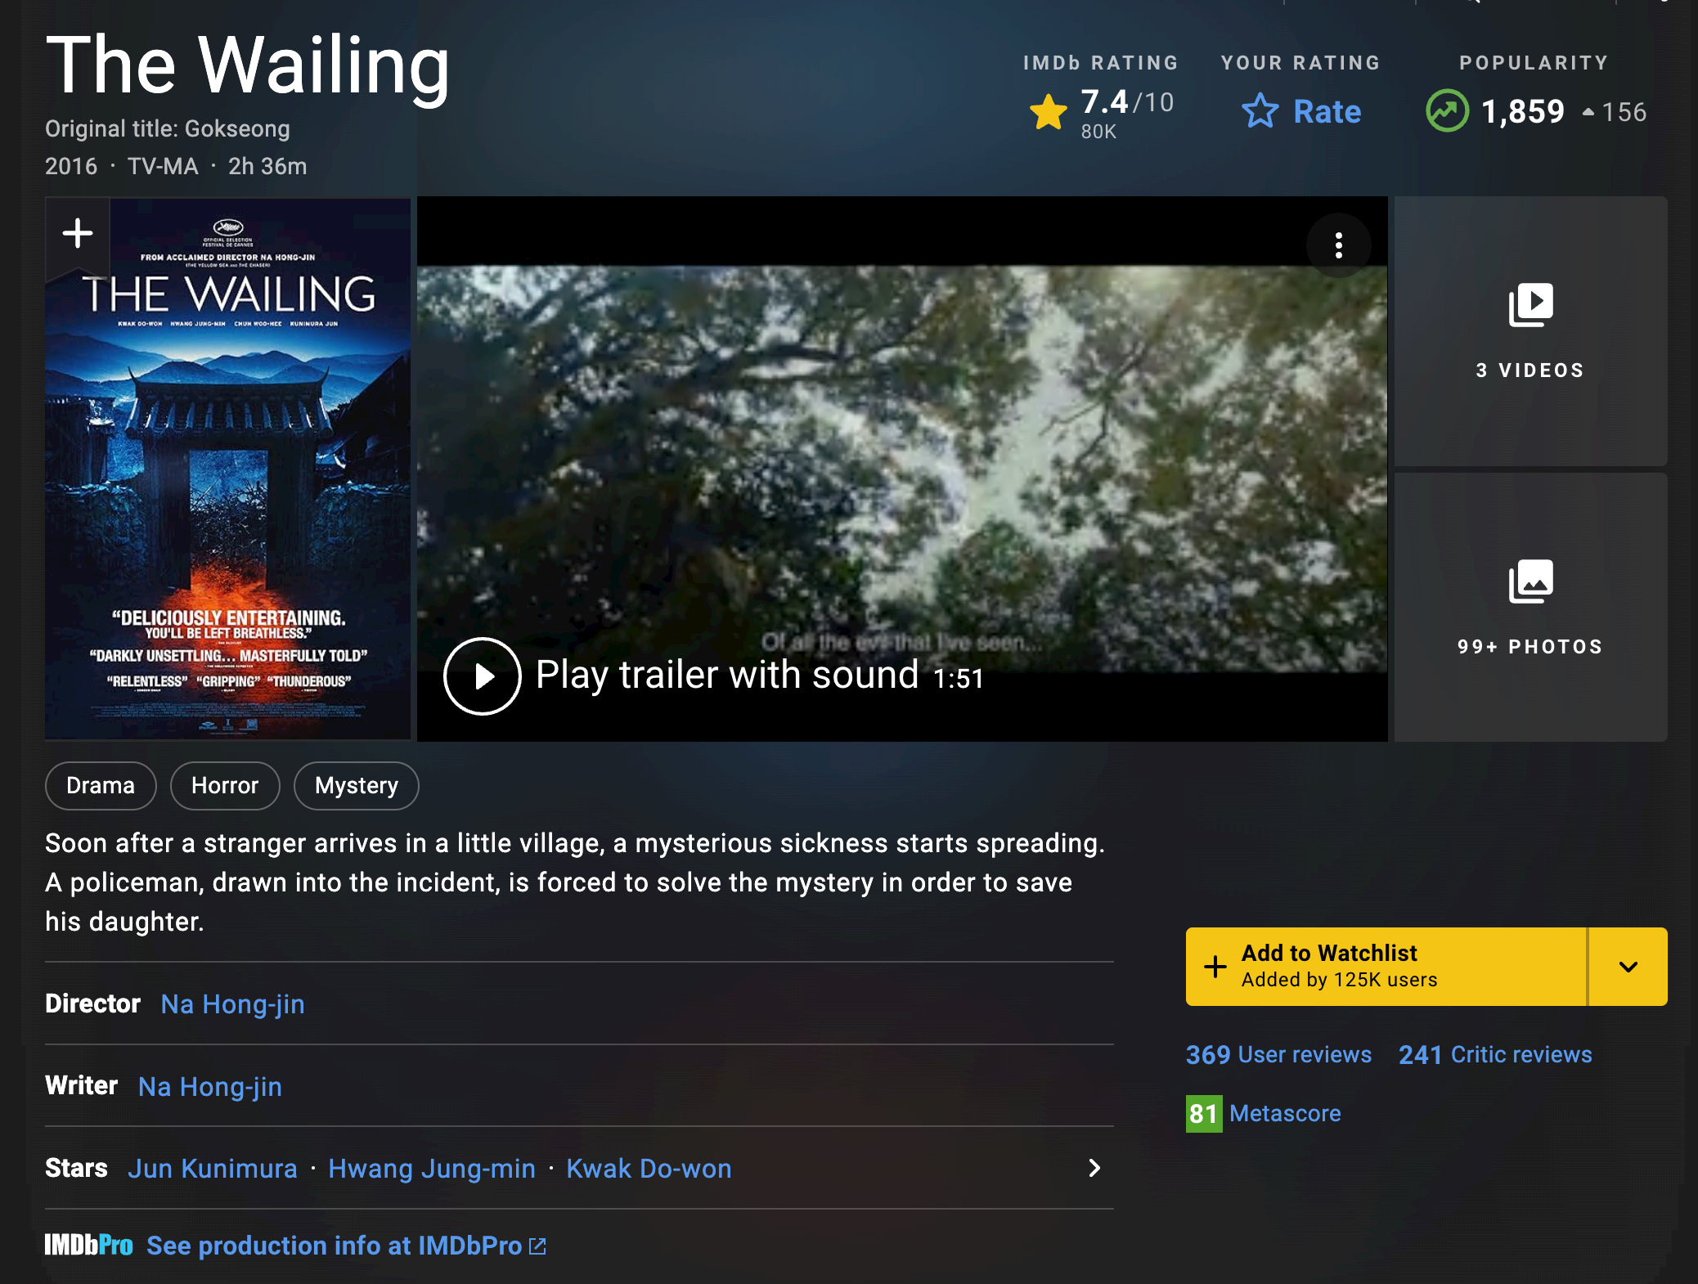1698x1284 pixels.
Task: Open the three-dot trailer options menu
Action: (x=1338, y=245)
